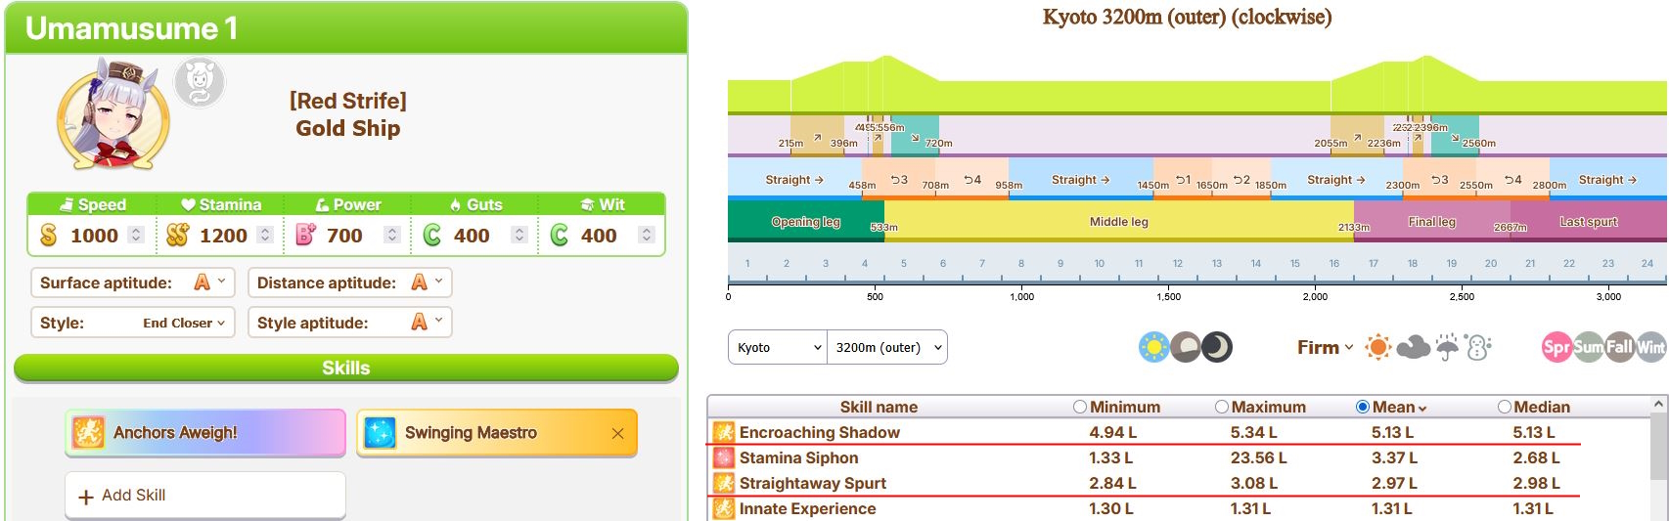Choose sunny weather icon
This screenshot has width=1669, height=521.
click(x=1377, y=347)
